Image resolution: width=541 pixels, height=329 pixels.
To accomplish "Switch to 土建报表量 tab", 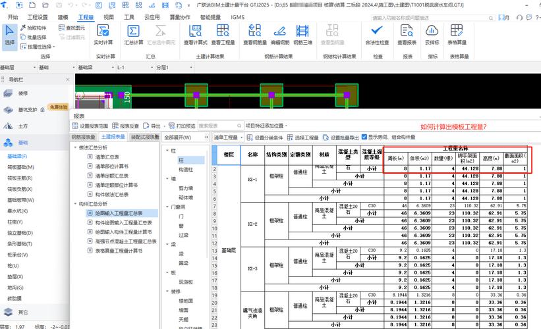I will coord(113,137).
